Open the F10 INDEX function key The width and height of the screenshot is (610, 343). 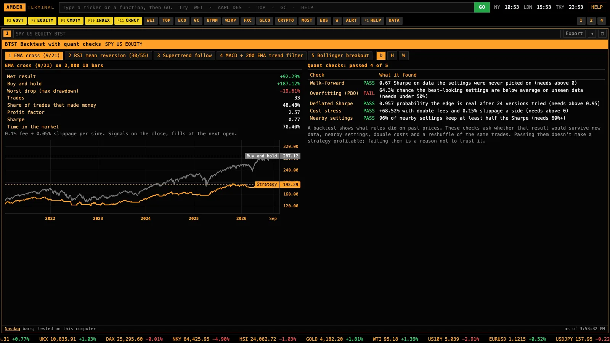[x=99, y=21]
